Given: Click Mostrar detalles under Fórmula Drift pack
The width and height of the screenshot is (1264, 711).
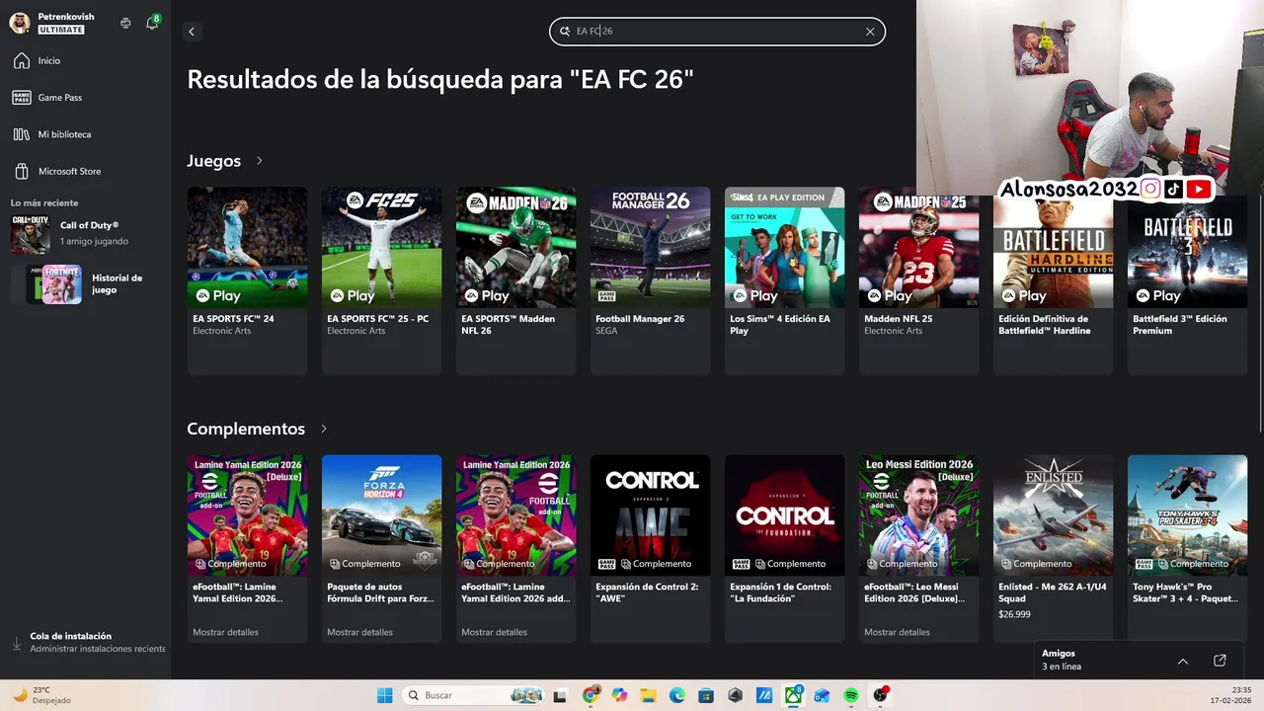Looking at the screenshot, I should pos(359,632).
